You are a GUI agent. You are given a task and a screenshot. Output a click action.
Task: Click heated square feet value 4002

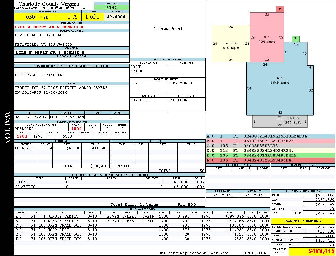click(76, 129)
